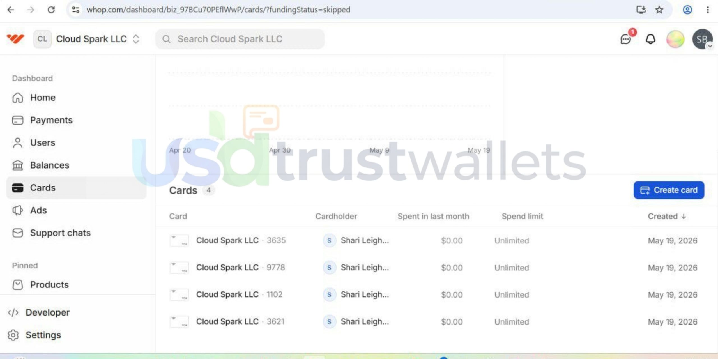The width and height of the screenshot is (718, 359).
Task: Click the Products bag icon
Action: [x=18, y=285]
